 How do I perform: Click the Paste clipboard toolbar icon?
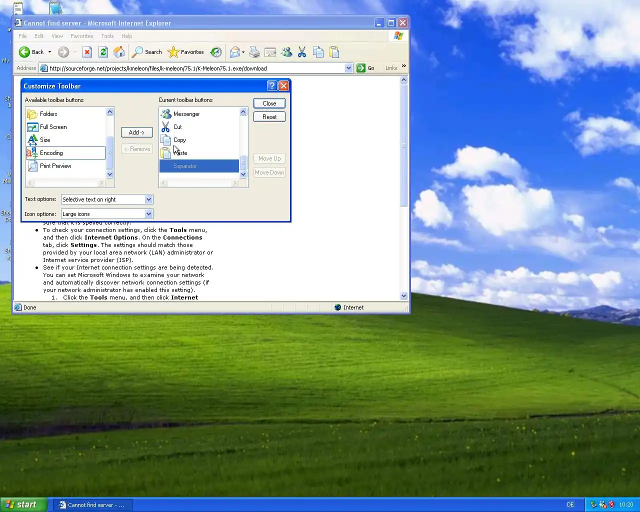pos(334,52)
